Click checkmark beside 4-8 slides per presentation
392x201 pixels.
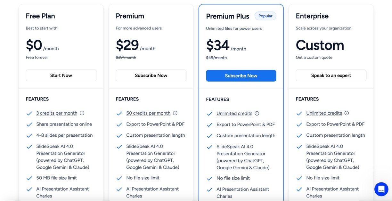coord(29,136)
